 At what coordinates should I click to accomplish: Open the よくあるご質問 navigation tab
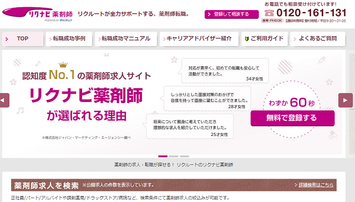click(318, 39)
